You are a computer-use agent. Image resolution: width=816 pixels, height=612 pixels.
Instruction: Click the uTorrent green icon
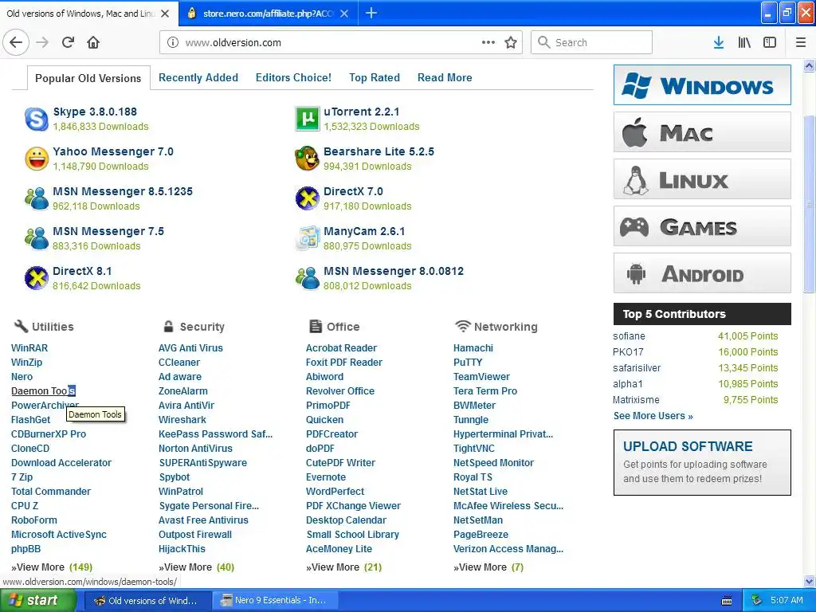(307, 119)
